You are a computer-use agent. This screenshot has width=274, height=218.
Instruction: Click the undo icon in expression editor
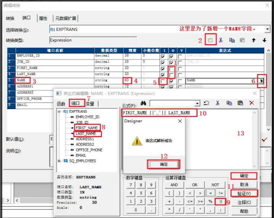tap(206, 103)
